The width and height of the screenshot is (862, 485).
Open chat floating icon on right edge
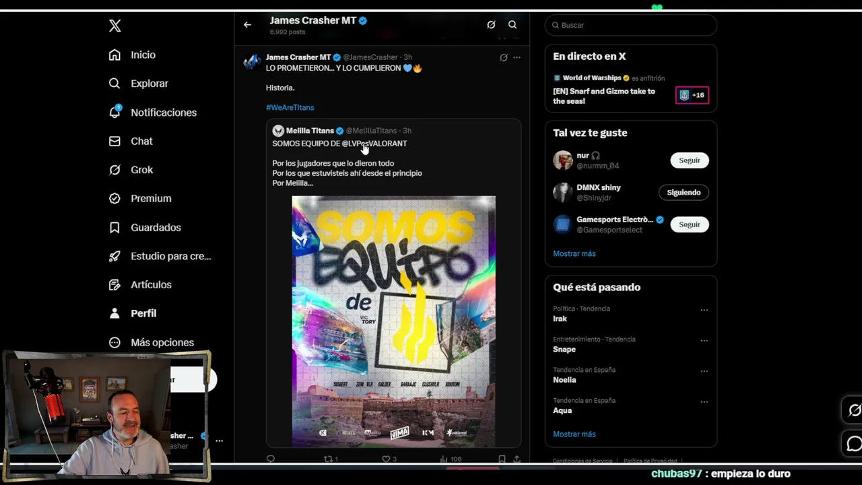point(854,444)
